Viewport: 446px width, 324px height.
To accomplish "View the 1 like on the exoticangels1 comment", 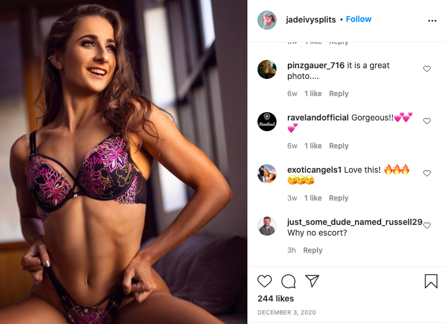I will point(313,198).
